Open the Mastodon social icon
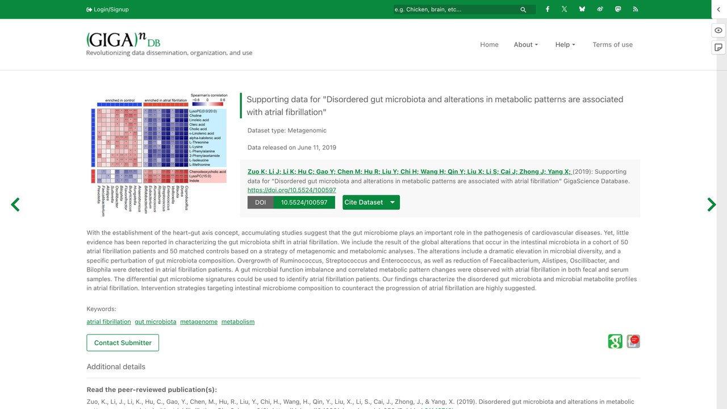 618,9
